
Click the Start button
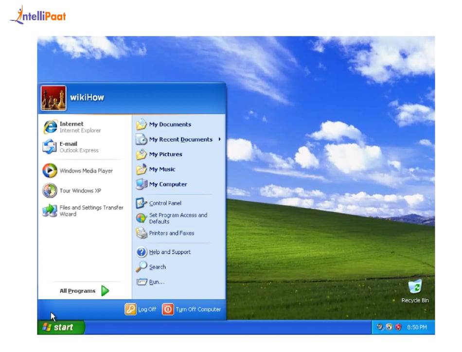(x=61, y=327)
